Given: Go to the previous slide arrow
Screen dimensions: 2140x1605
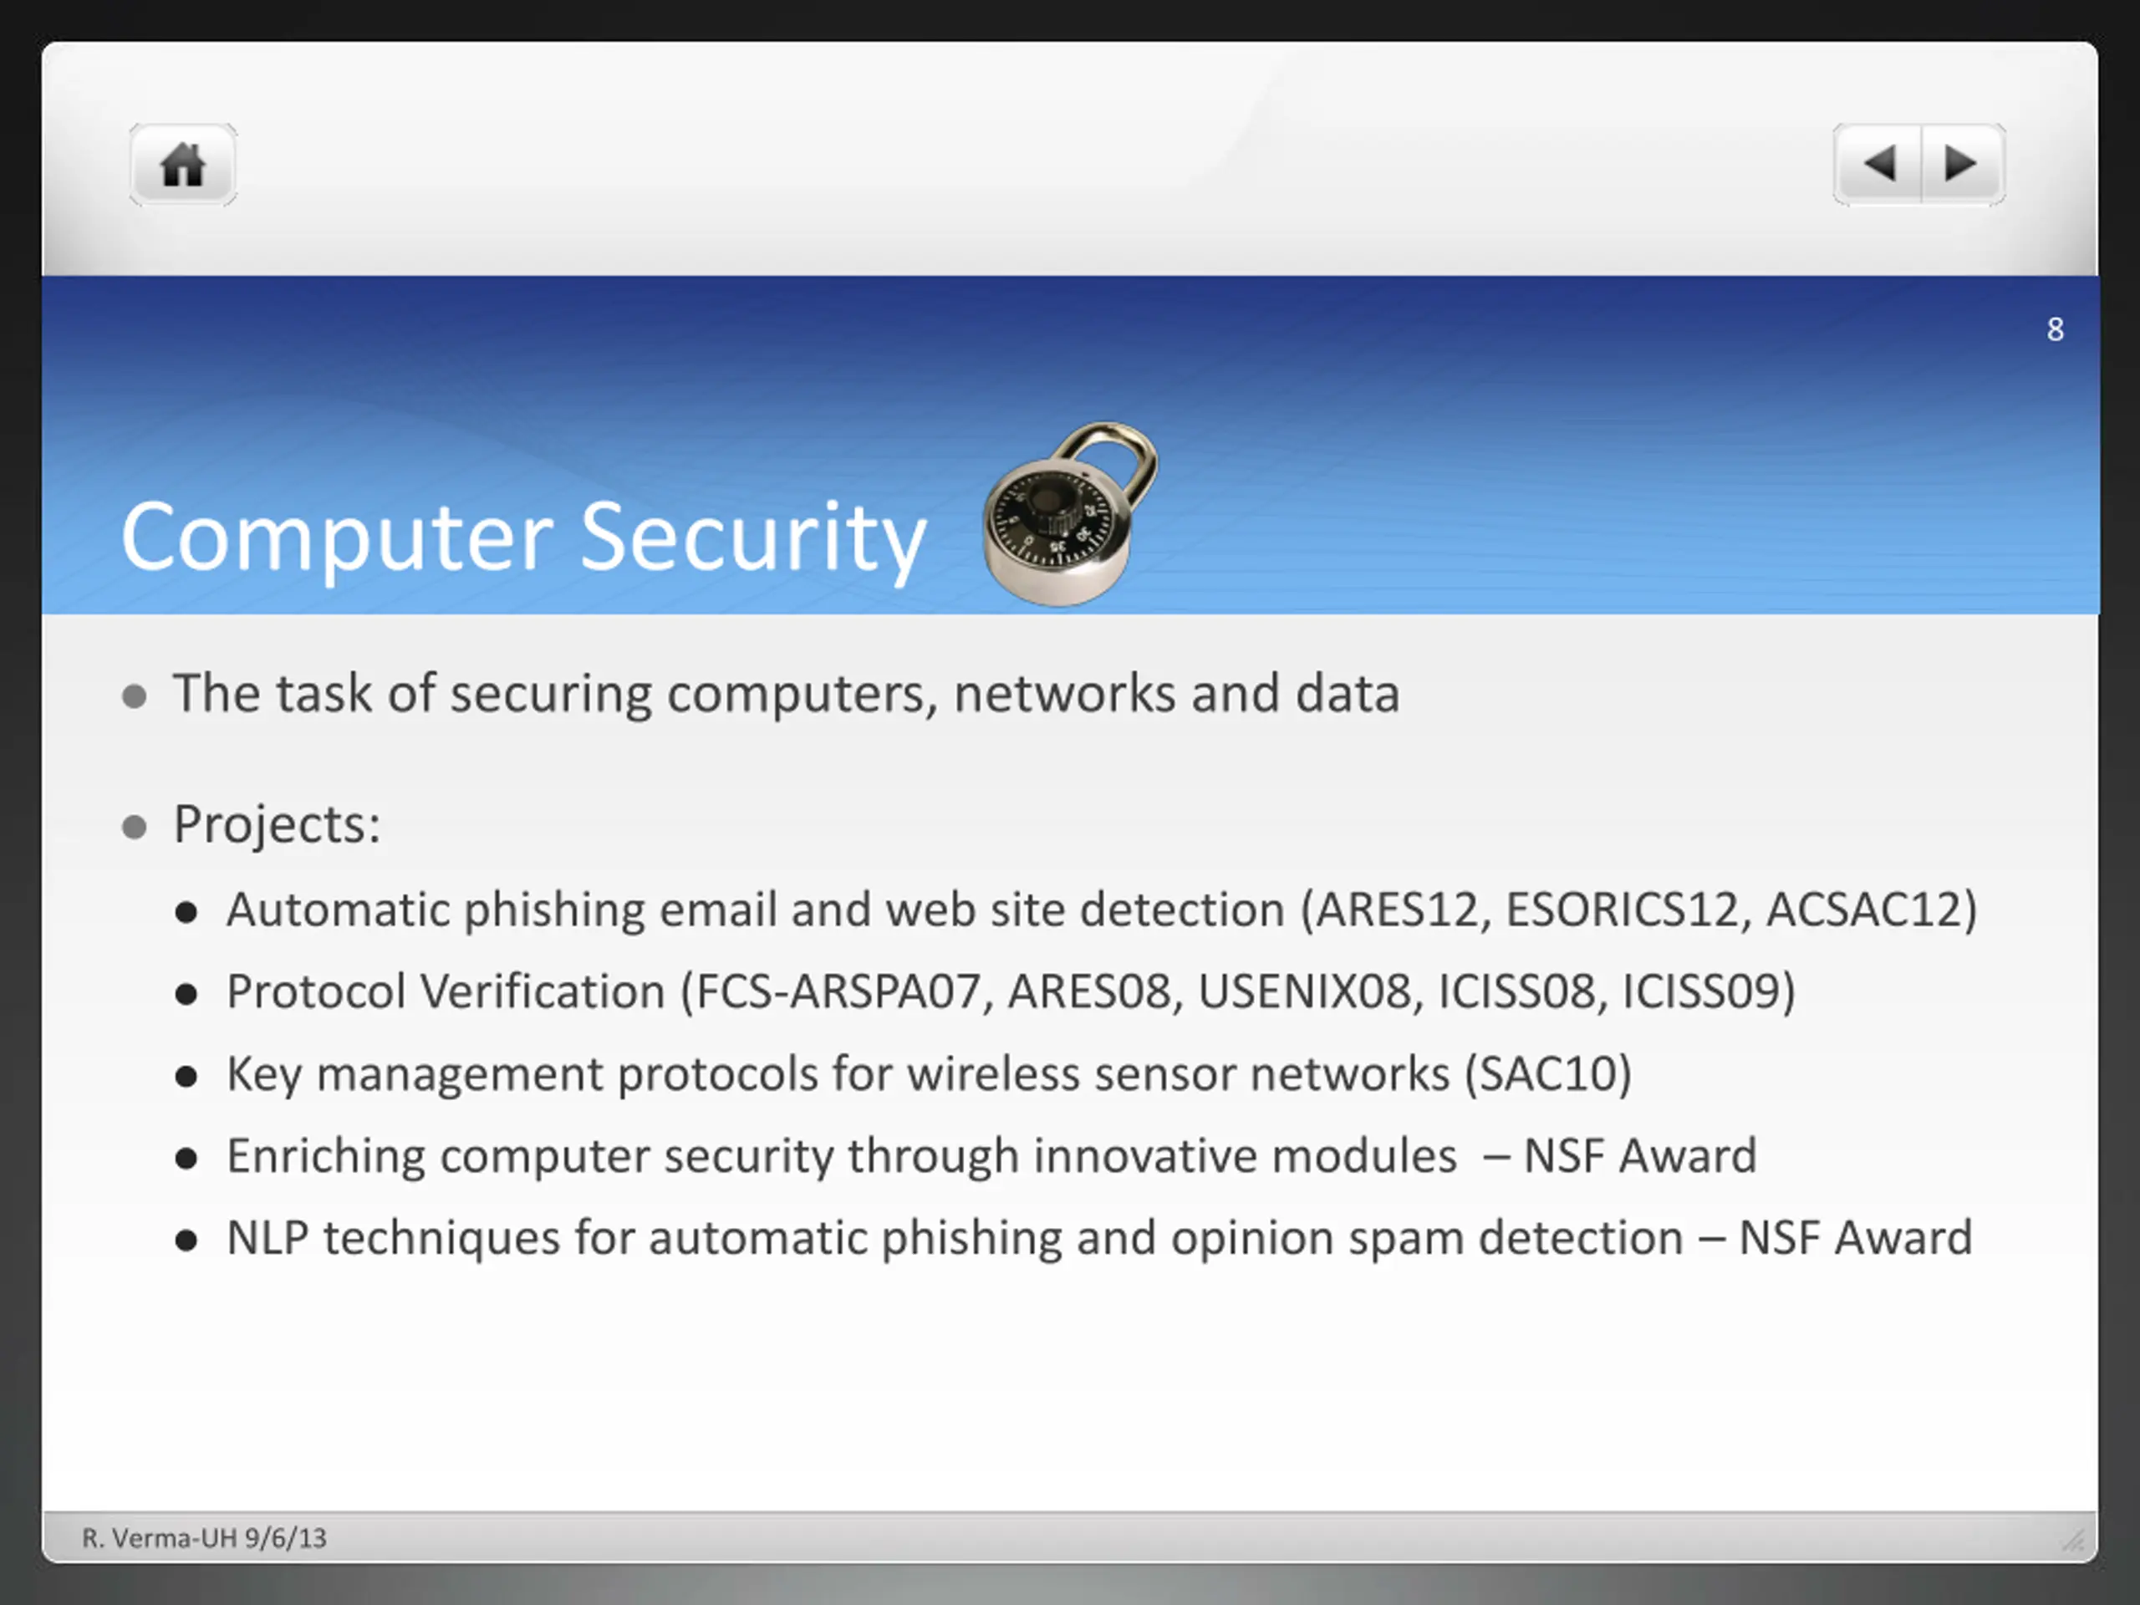Looking at the screenshot, I should (1878, 165).
